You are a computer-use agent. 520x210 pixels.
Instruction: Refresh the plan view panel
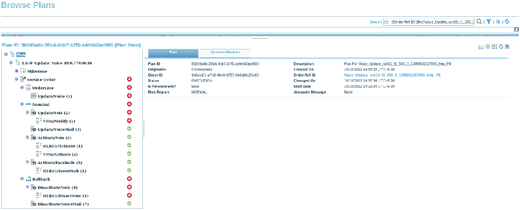[x=501, y=47]
